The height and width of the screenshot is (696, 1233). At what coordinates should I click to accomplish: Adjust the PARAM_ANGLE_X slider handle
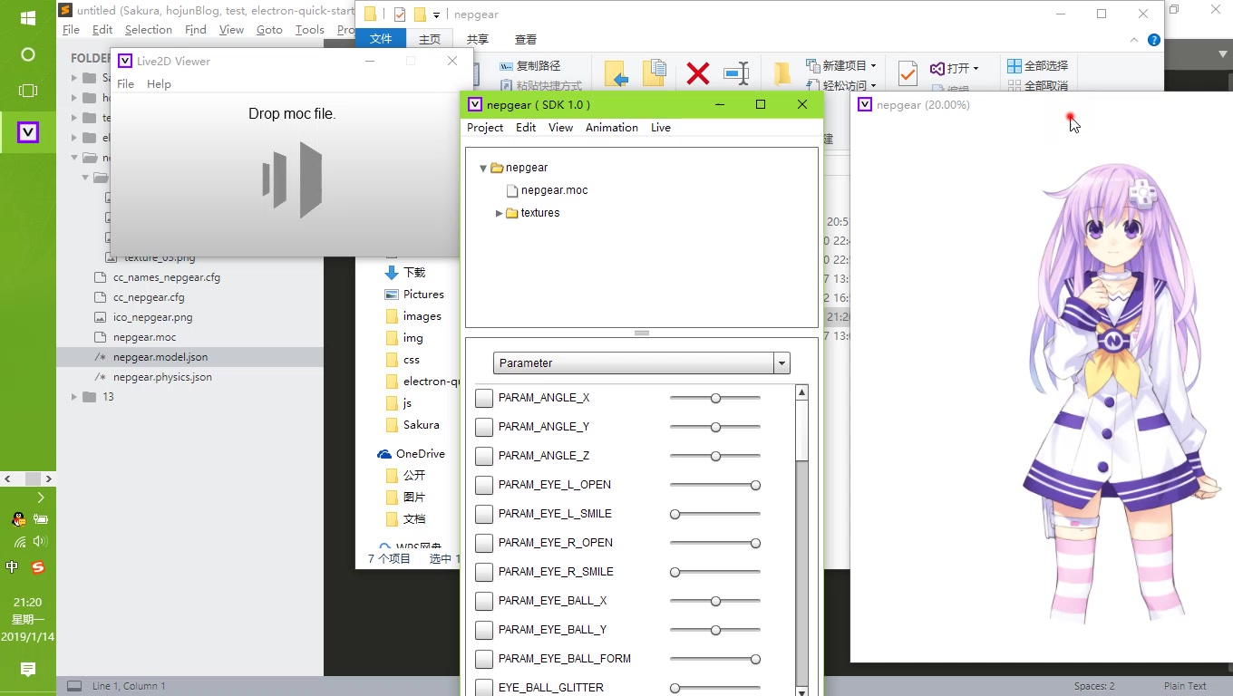click(715, 398)
